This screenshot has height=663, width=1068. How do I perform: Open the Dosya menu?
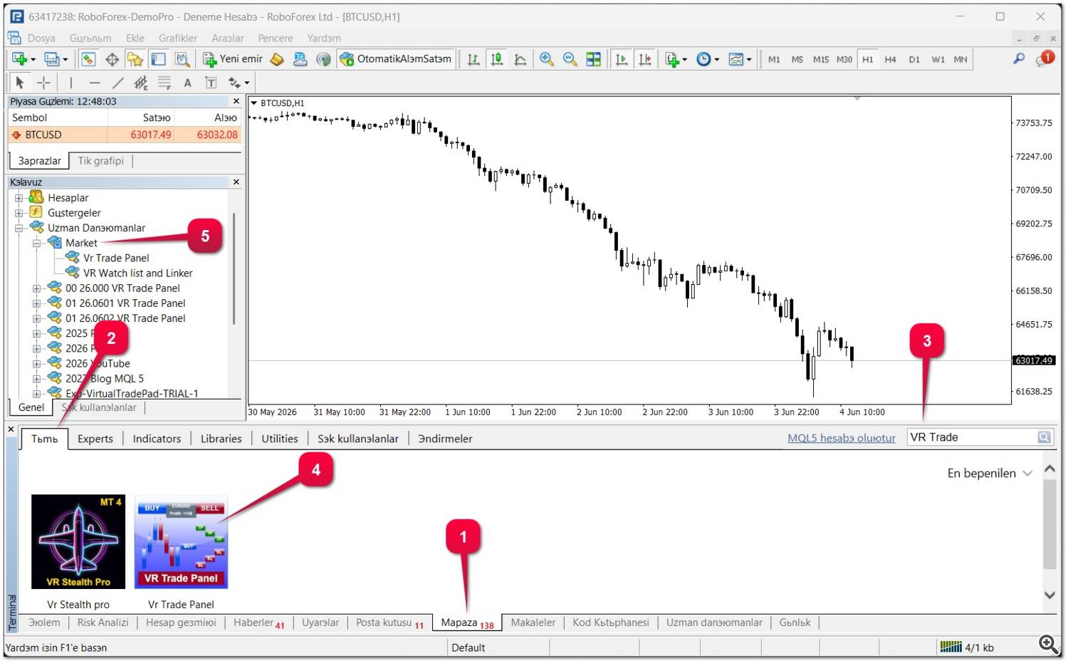[41, 38]
